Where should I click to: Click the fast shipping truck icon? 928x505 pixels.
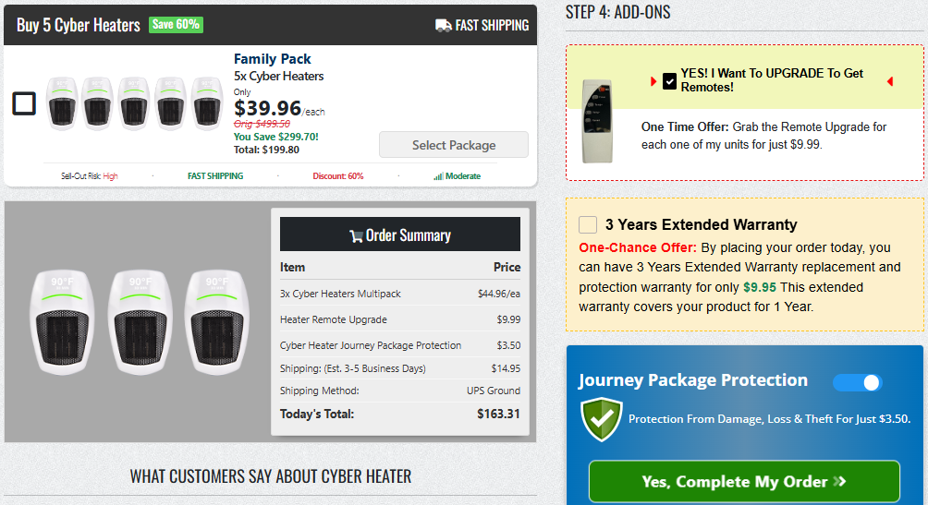[444, 26]
